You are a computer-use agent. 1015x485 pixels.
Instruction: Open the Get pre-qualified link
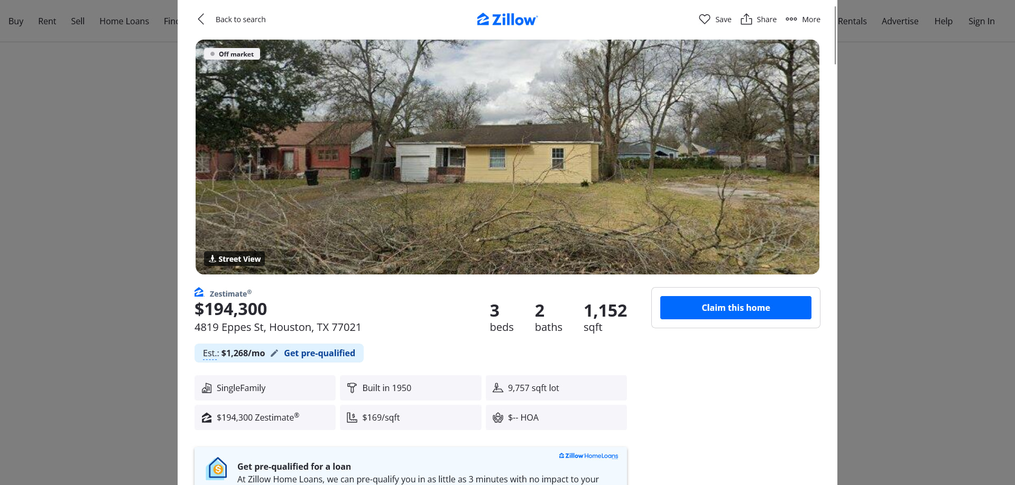pyautogui.click(x=319, y=353)
